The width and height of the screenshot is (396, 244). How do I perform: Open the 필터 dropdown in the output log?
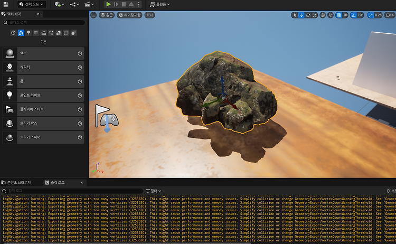click(154, 191)
